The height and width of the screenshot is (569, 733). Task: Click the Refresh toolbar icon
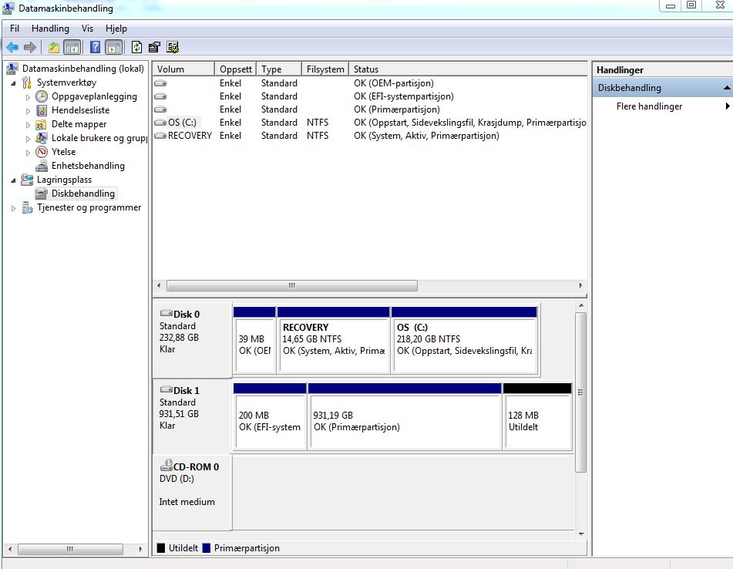[136, 47]
